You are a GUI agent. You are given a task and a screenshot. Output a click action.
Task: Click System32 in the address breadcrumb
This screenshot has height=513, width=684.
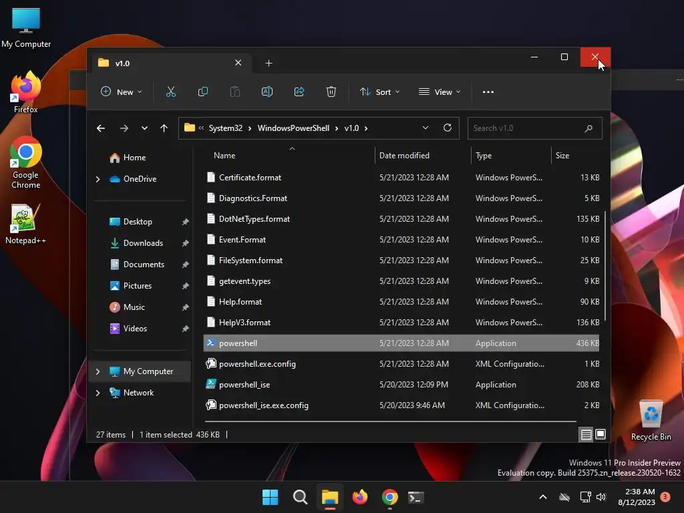[226, 128]
